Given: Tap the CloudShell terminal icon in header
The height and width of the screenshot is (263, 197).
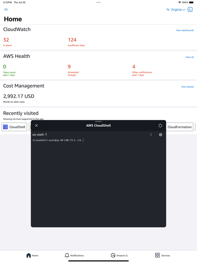Looking at the screenshot, I should pos(190,10).
